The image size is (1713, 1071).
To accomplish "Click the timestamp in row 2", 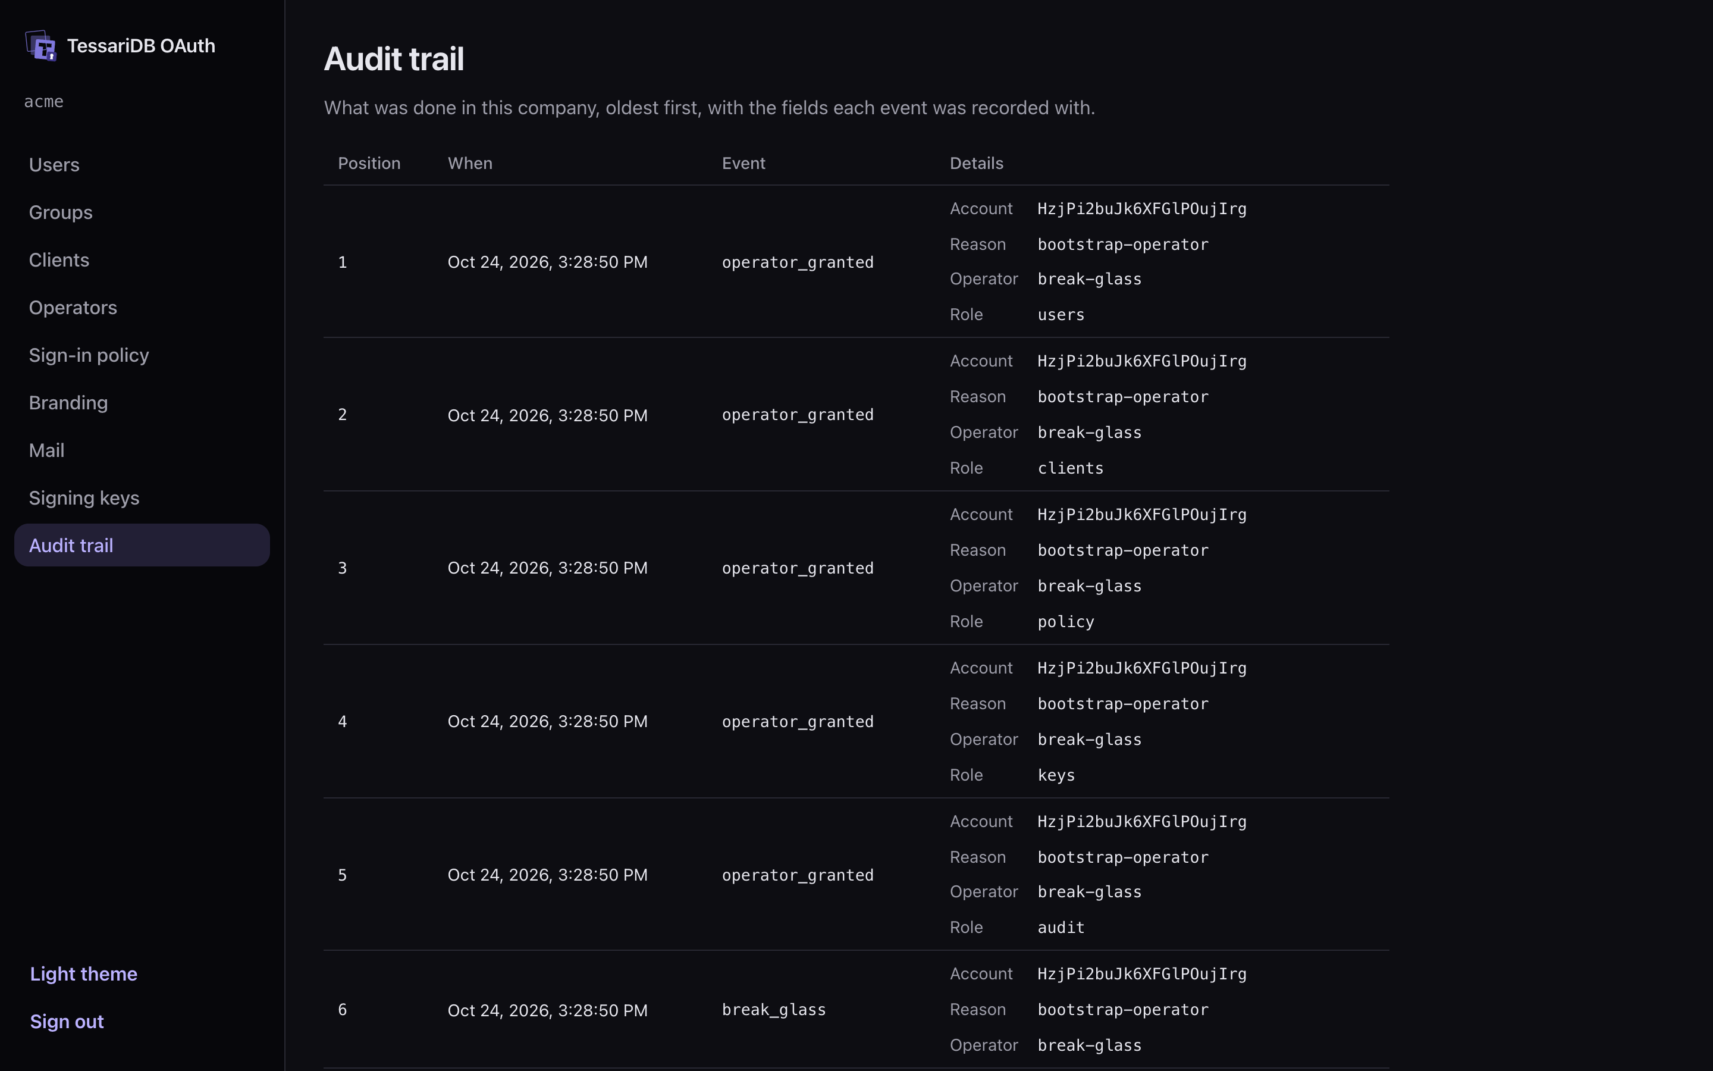I will pyautogui.click(x=547, y=415).
